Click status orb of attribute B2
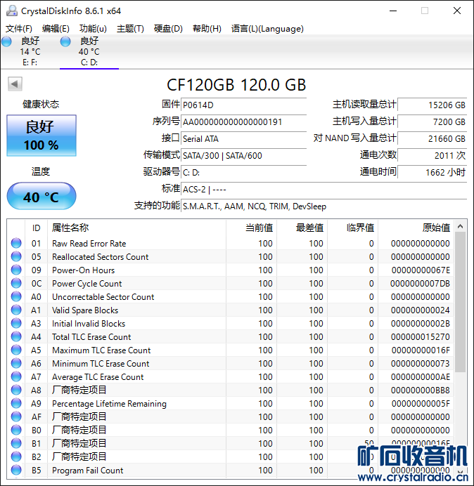This screenshot has height=486, width=474. click(16, 457)
